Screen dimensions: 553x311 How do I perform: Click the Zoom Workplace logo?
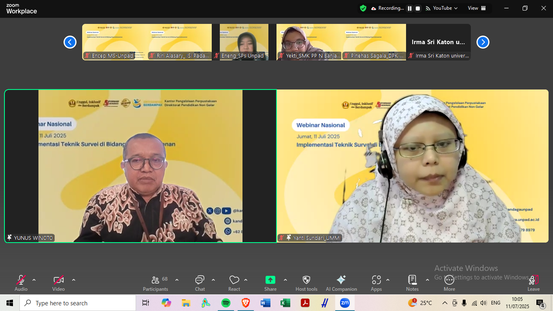click(x=21, y=9)
